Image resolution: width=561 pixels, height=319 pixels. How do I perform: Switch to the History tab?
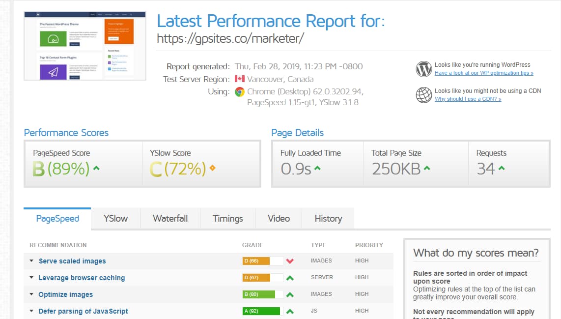(328, 218)
